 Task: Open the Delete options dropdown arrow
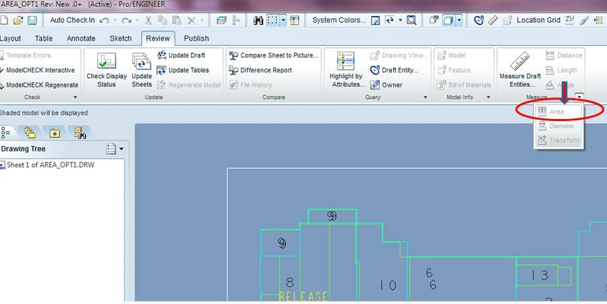[x=202, y=20]
